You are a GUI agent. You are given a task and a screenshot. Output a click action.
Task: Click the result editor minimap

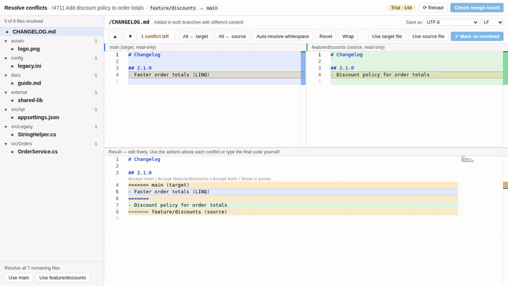pos(467,160)
